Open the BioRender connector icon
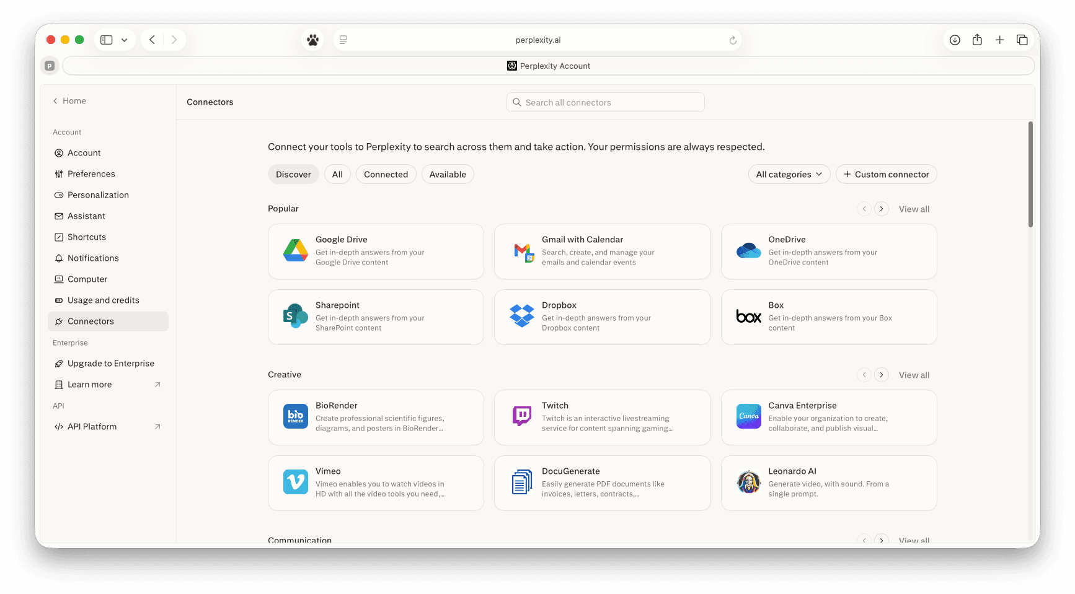The height and width of the screenshot is (594, 1075). click(296, 417)
